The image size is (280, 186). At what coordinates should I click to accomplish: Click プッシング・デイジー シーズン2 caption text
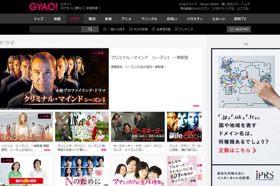tap(81, 148)
